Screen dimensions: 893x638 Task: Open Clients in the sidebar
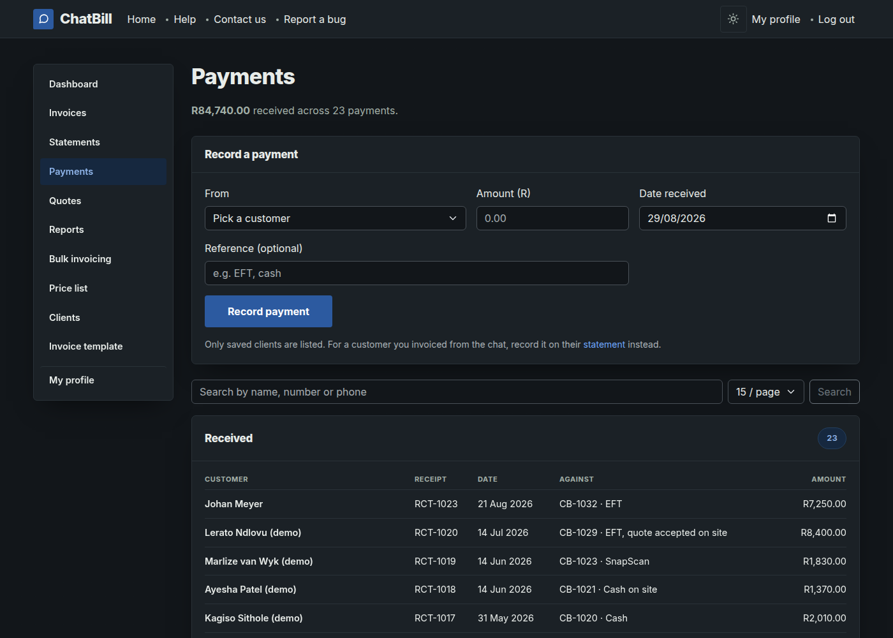(x=103, y=318)
